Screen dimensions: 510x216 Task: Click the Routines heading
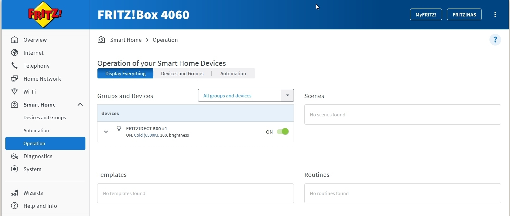tap(317, 175)
